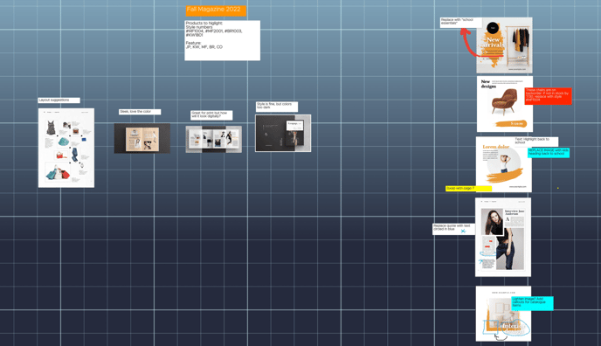Select the "Style is fine, but colors" note
Image resolution: width=601 pixels, height=346 pixels.
[x=277, y=106]
